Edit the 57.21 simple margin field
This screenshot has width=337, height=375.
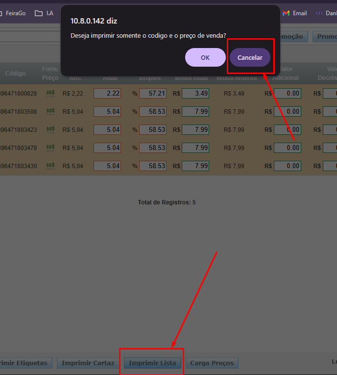pos(152,93)
